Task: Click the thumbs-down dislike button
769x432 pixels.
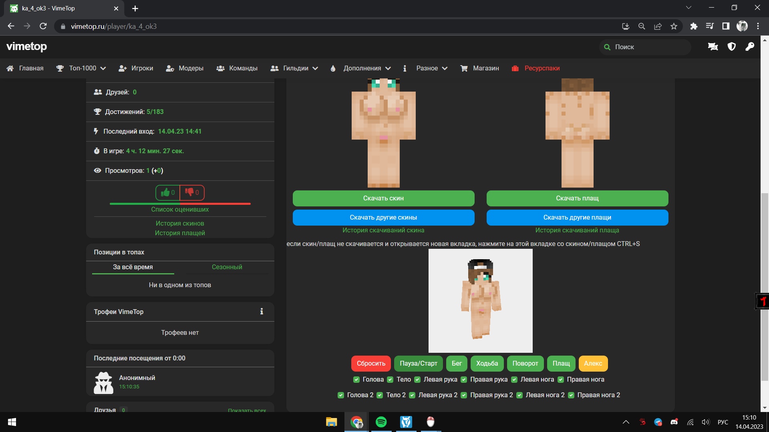Action: 192,192
